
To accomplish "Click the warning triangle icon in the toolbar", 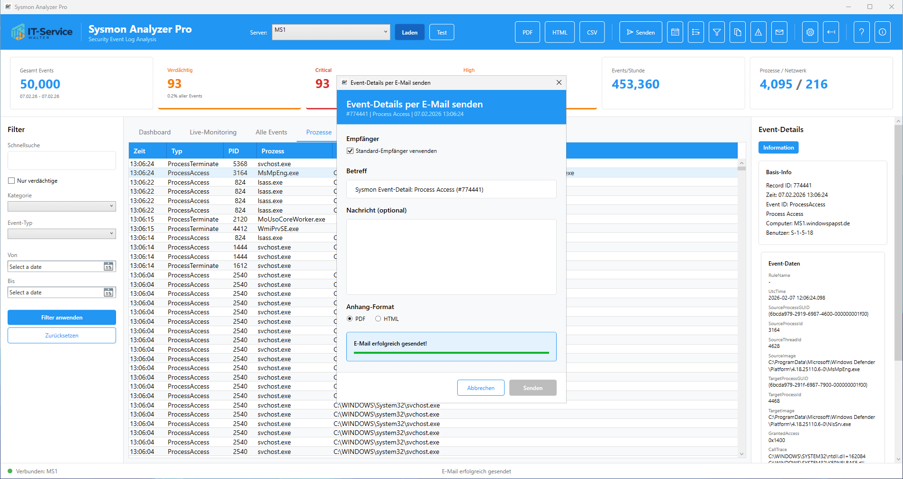I will [x=758, y=32].
